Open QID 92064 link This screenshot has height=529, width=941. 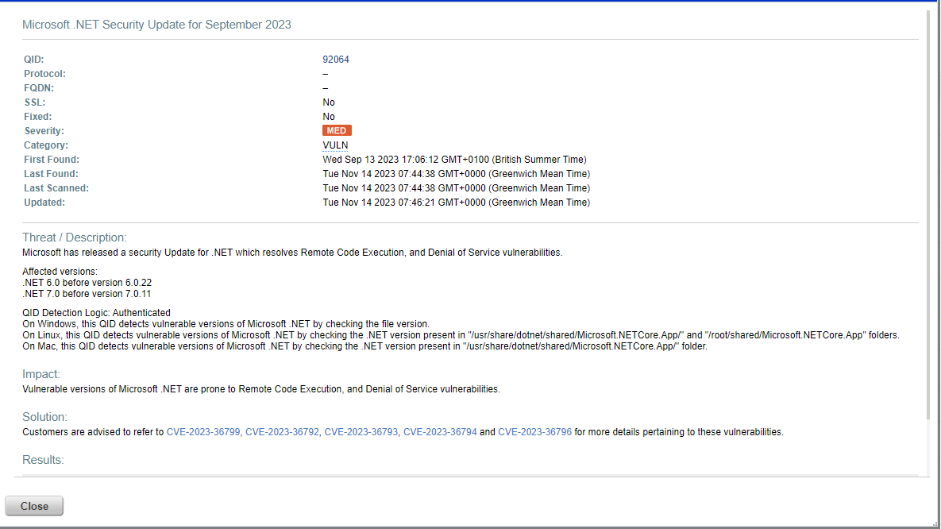pyautogui.click(x=335, y=60)
